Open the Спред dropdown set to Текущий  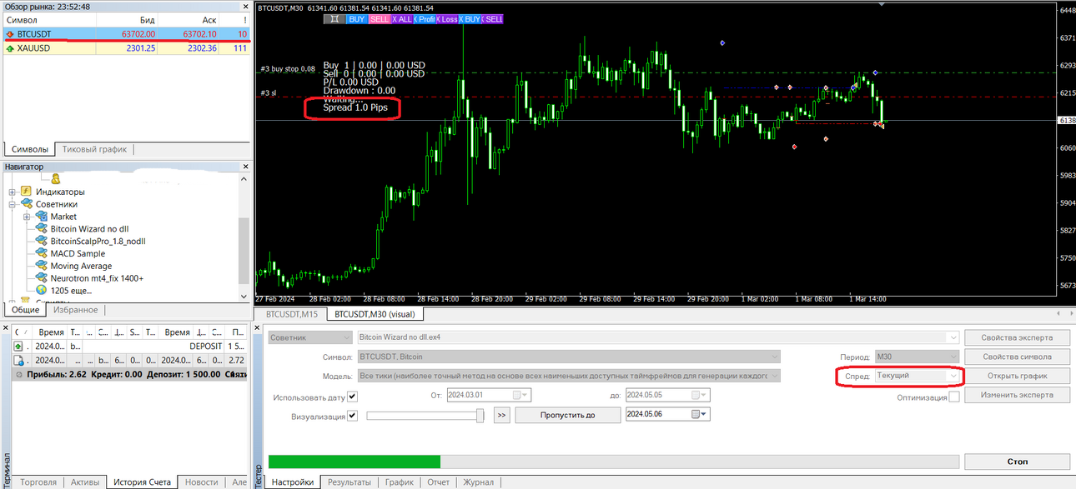pyautogui.click(x=917, y=376)
